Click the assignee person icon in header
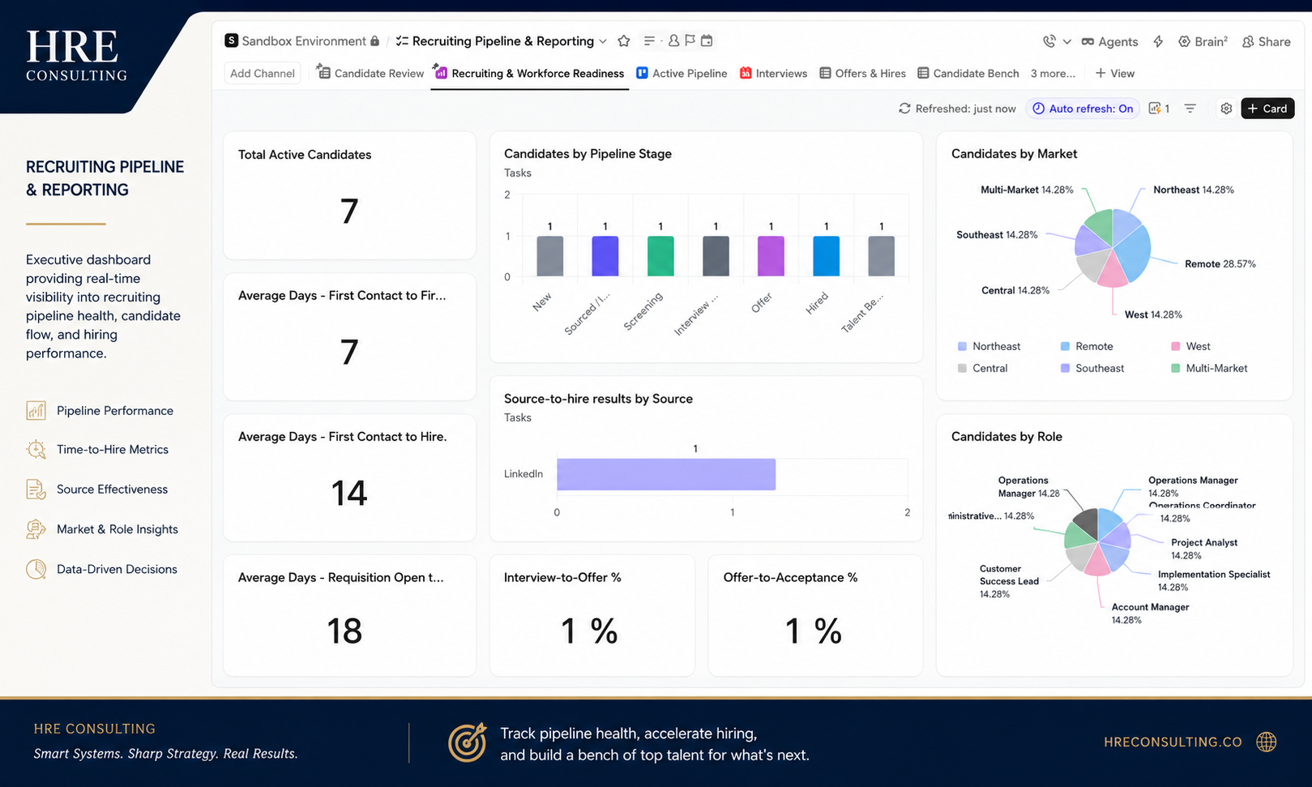This screenshot has height=787, width=1312. click(673, 41)
